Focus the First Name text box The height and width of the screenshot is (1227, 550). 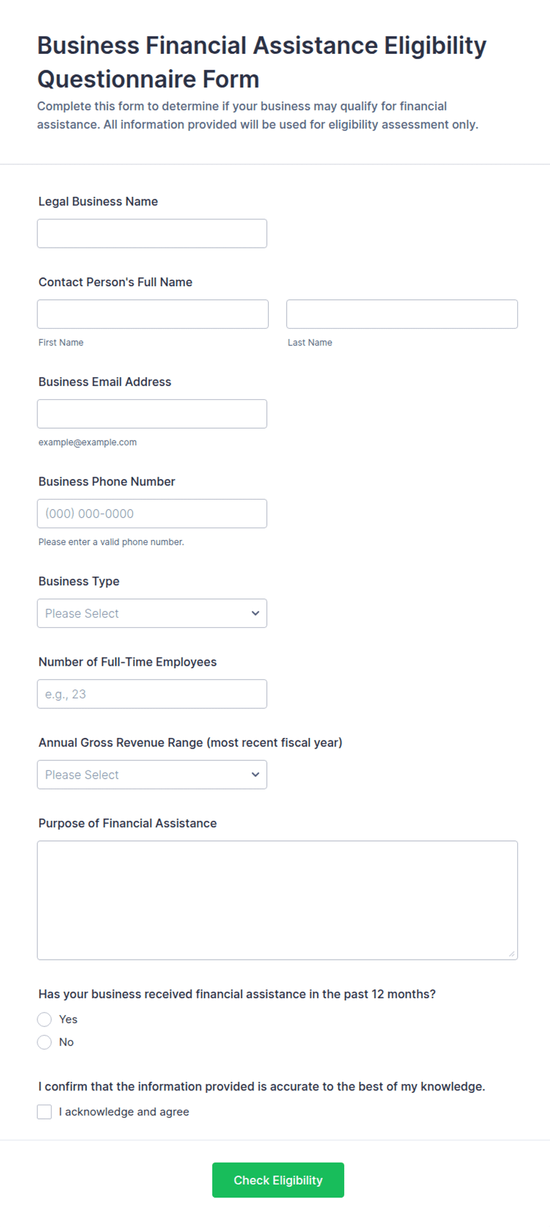(153, 314)
